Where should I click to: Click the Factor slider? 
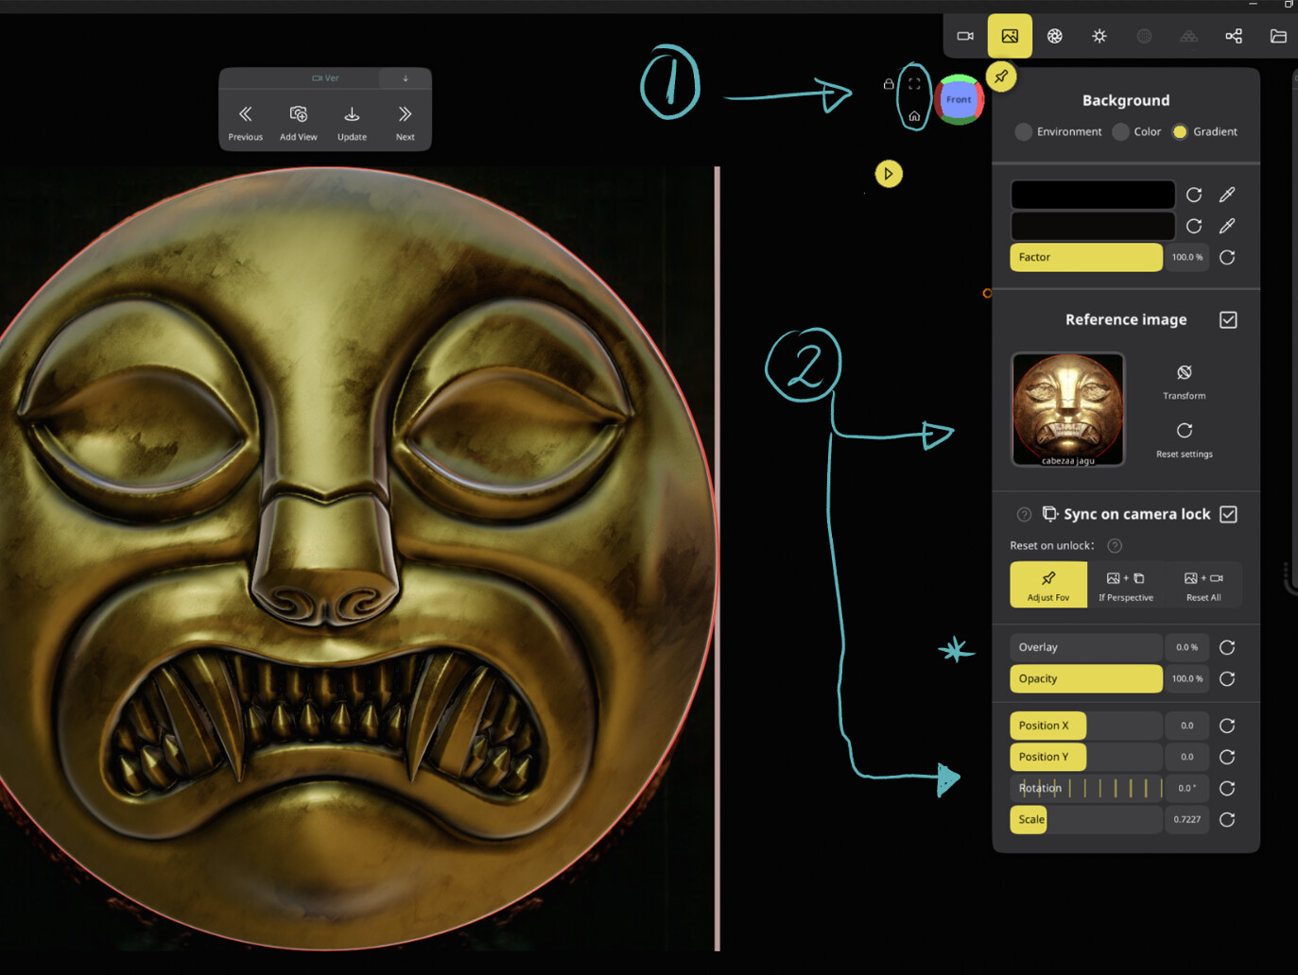click(1086, 257)
